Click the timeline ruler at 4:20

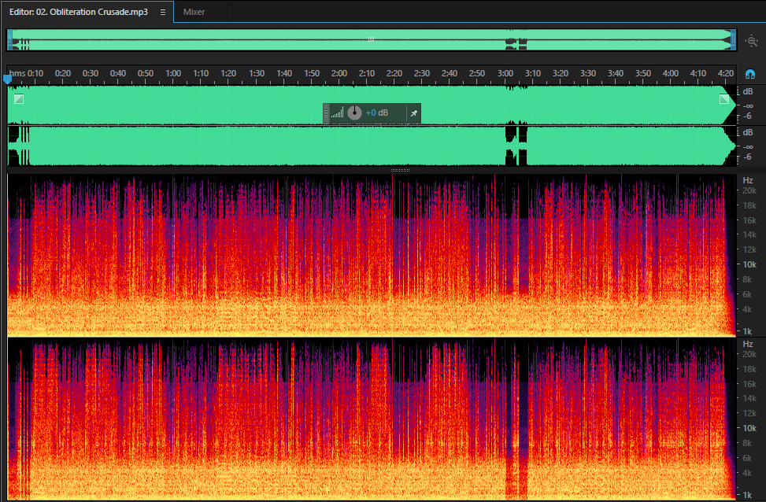click(x=725, y=73)
